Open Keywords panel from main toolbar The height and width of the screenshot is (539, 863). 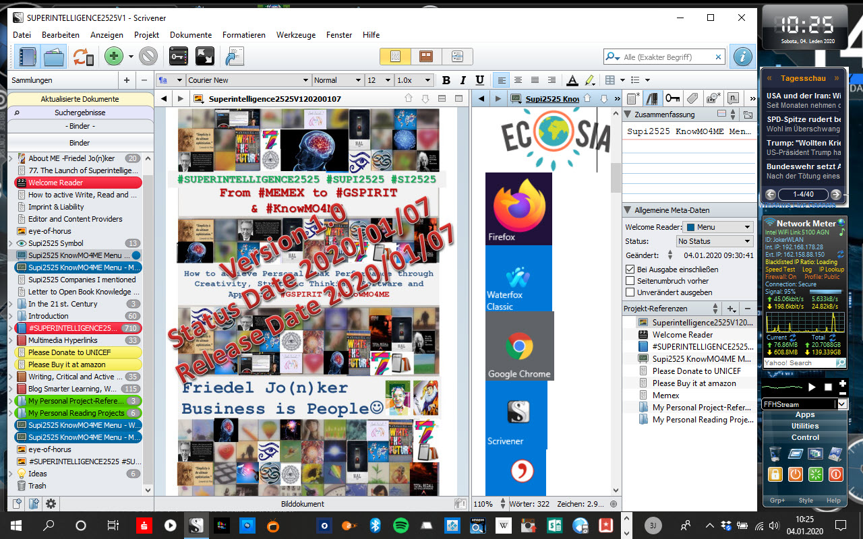pos(178,57)
